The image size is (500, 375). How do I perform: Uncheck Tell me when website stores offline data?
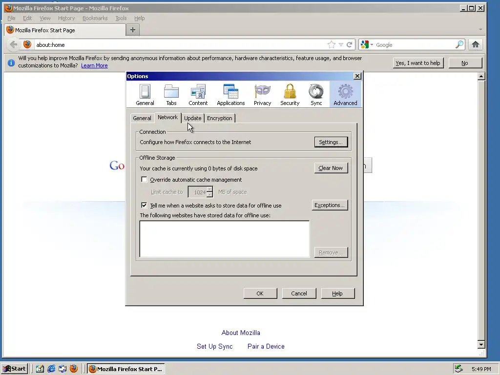point(144,205)
